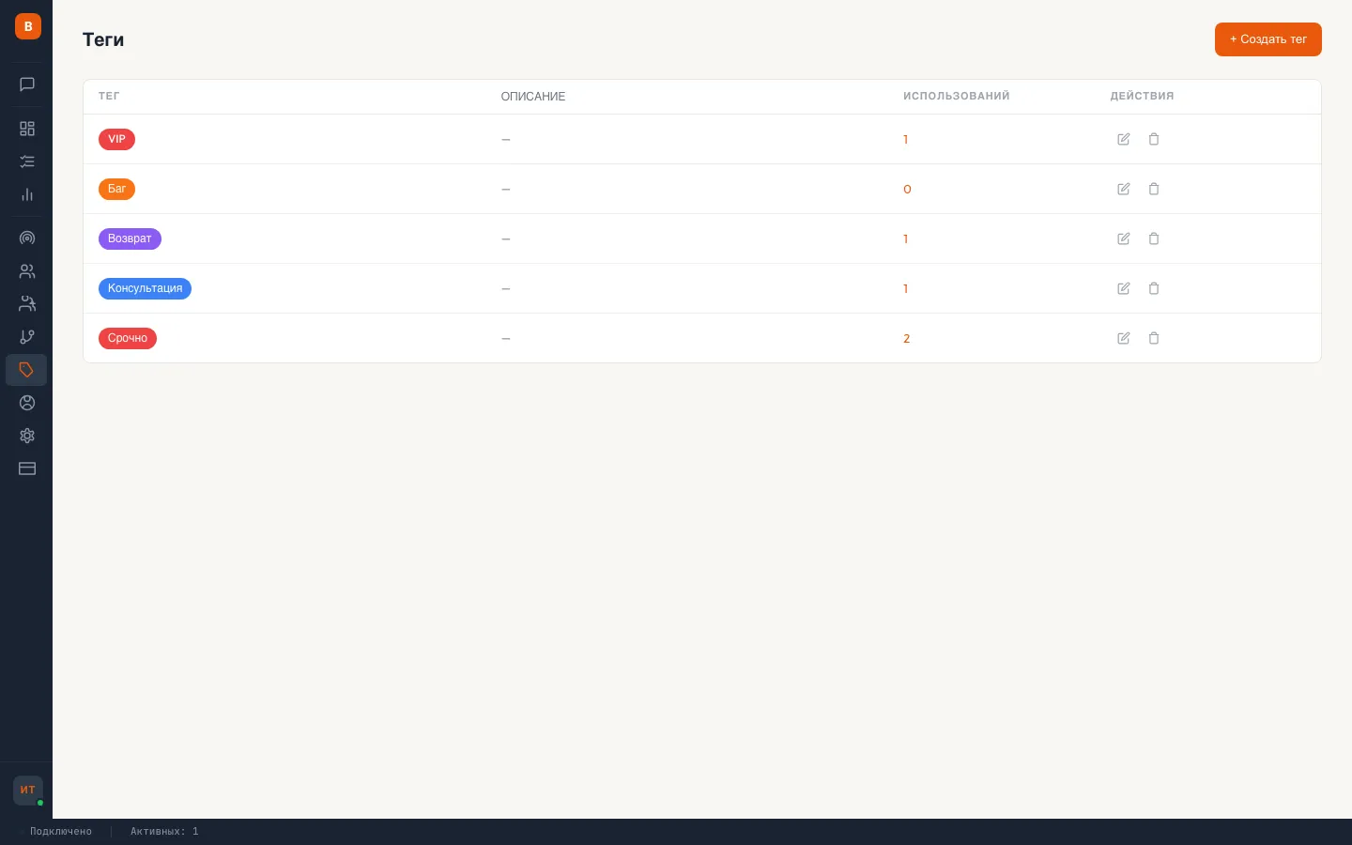Click the blue Консультация tag badge
Screen dimensions: 1352x845
pos(145,288)
